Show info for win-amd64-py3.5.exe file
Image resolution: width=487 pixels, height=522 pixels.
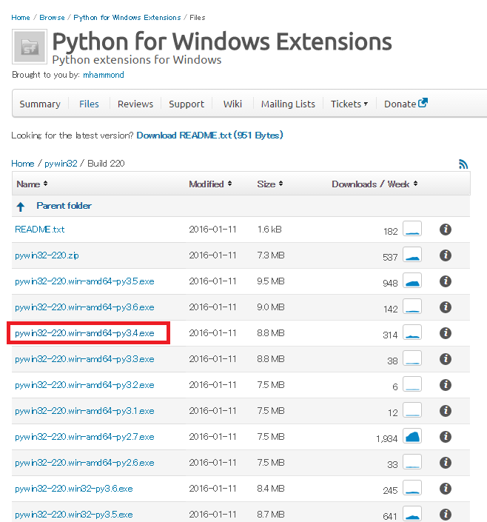tap(446, 281)
